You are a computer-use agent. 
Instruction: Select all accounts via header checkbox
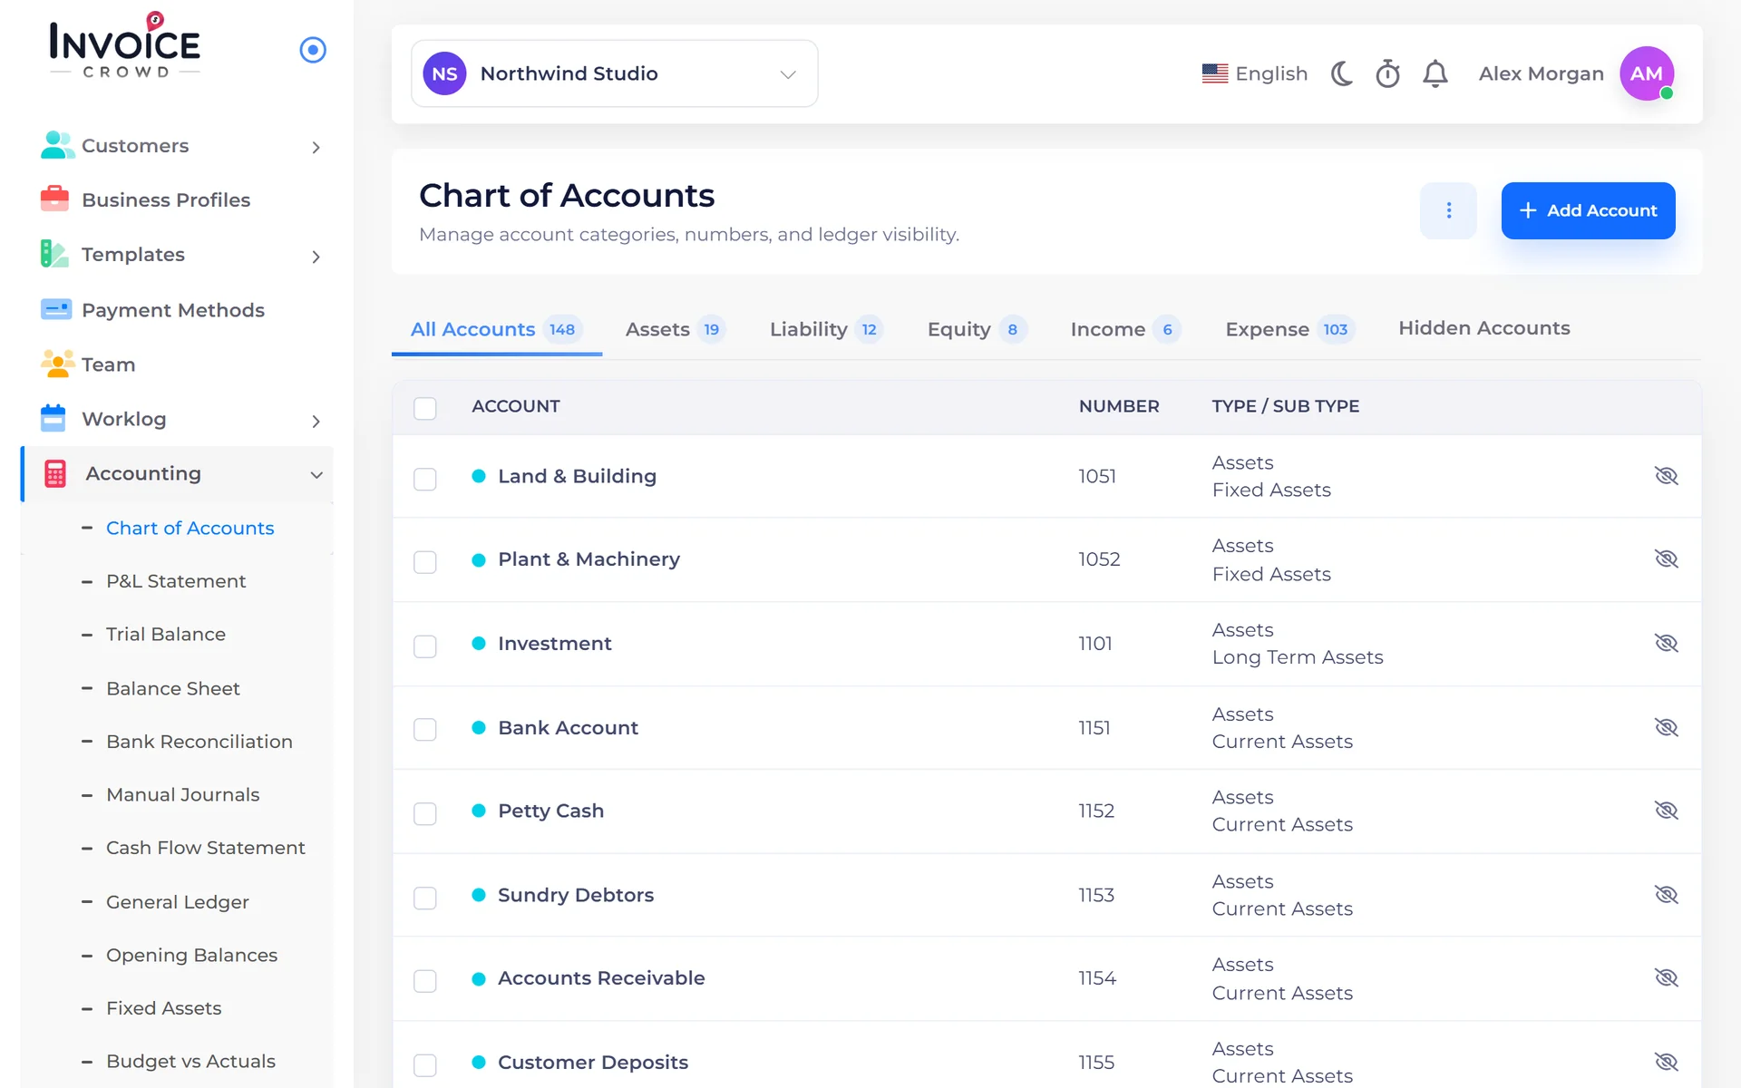click(x=425, y=408)
